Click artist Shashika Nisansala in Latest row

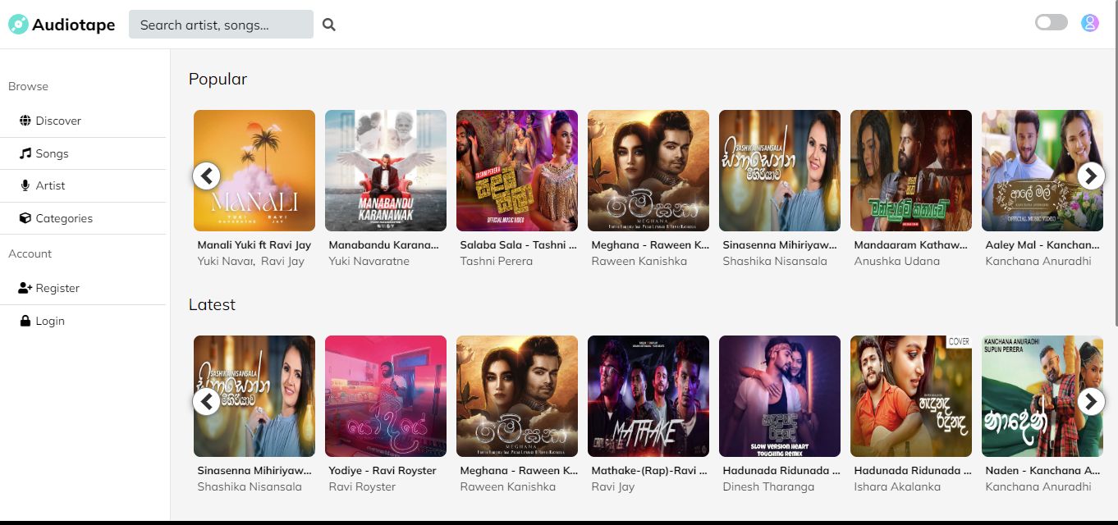click(x=250, y=486)
